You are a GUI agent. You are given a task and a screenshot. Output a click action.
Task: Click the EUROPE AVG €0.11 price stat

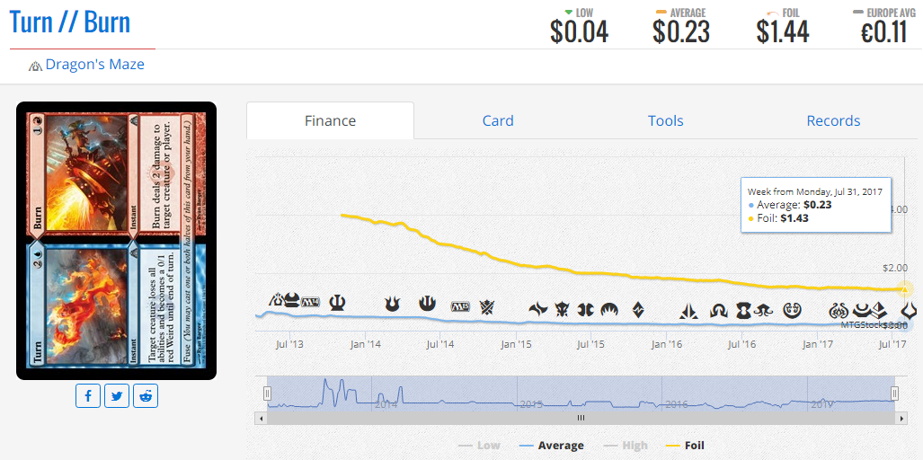coord(884,26)
